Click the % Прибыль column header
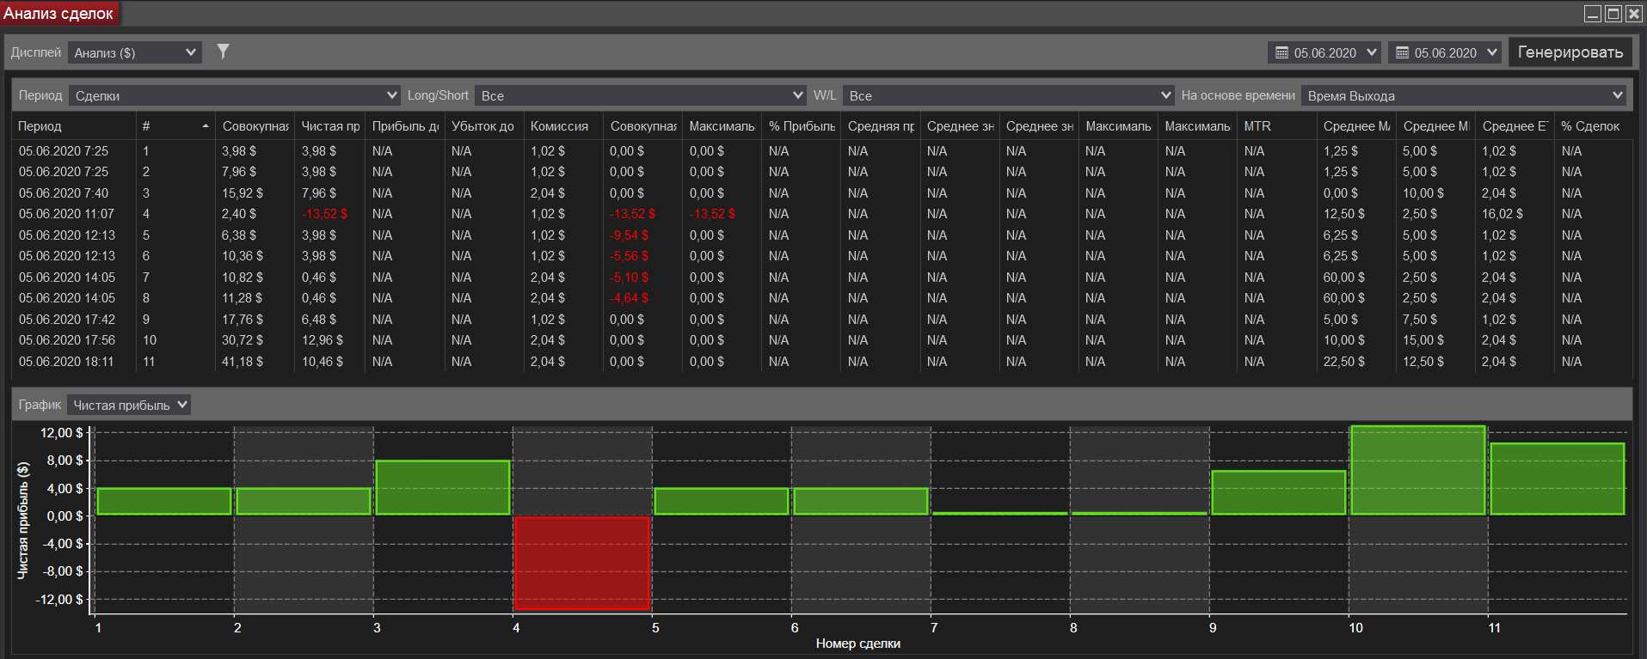Image resolution: width=1647 pixels, height=659 pixels. pos(802,126)
